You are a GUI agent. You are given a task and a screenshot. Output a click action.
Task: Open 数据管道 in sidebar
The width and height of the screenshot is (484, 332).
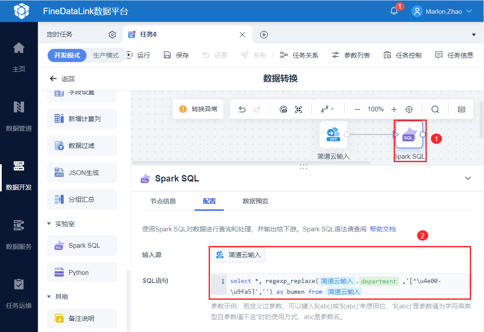point(19,116)
